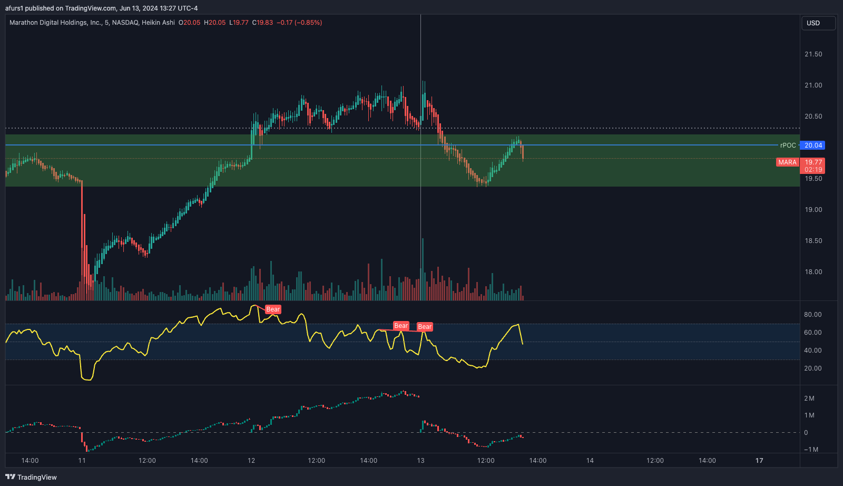Click the 20.50 price axis label
The height and width of the screenshot is (486, 843).
[813, 116]
